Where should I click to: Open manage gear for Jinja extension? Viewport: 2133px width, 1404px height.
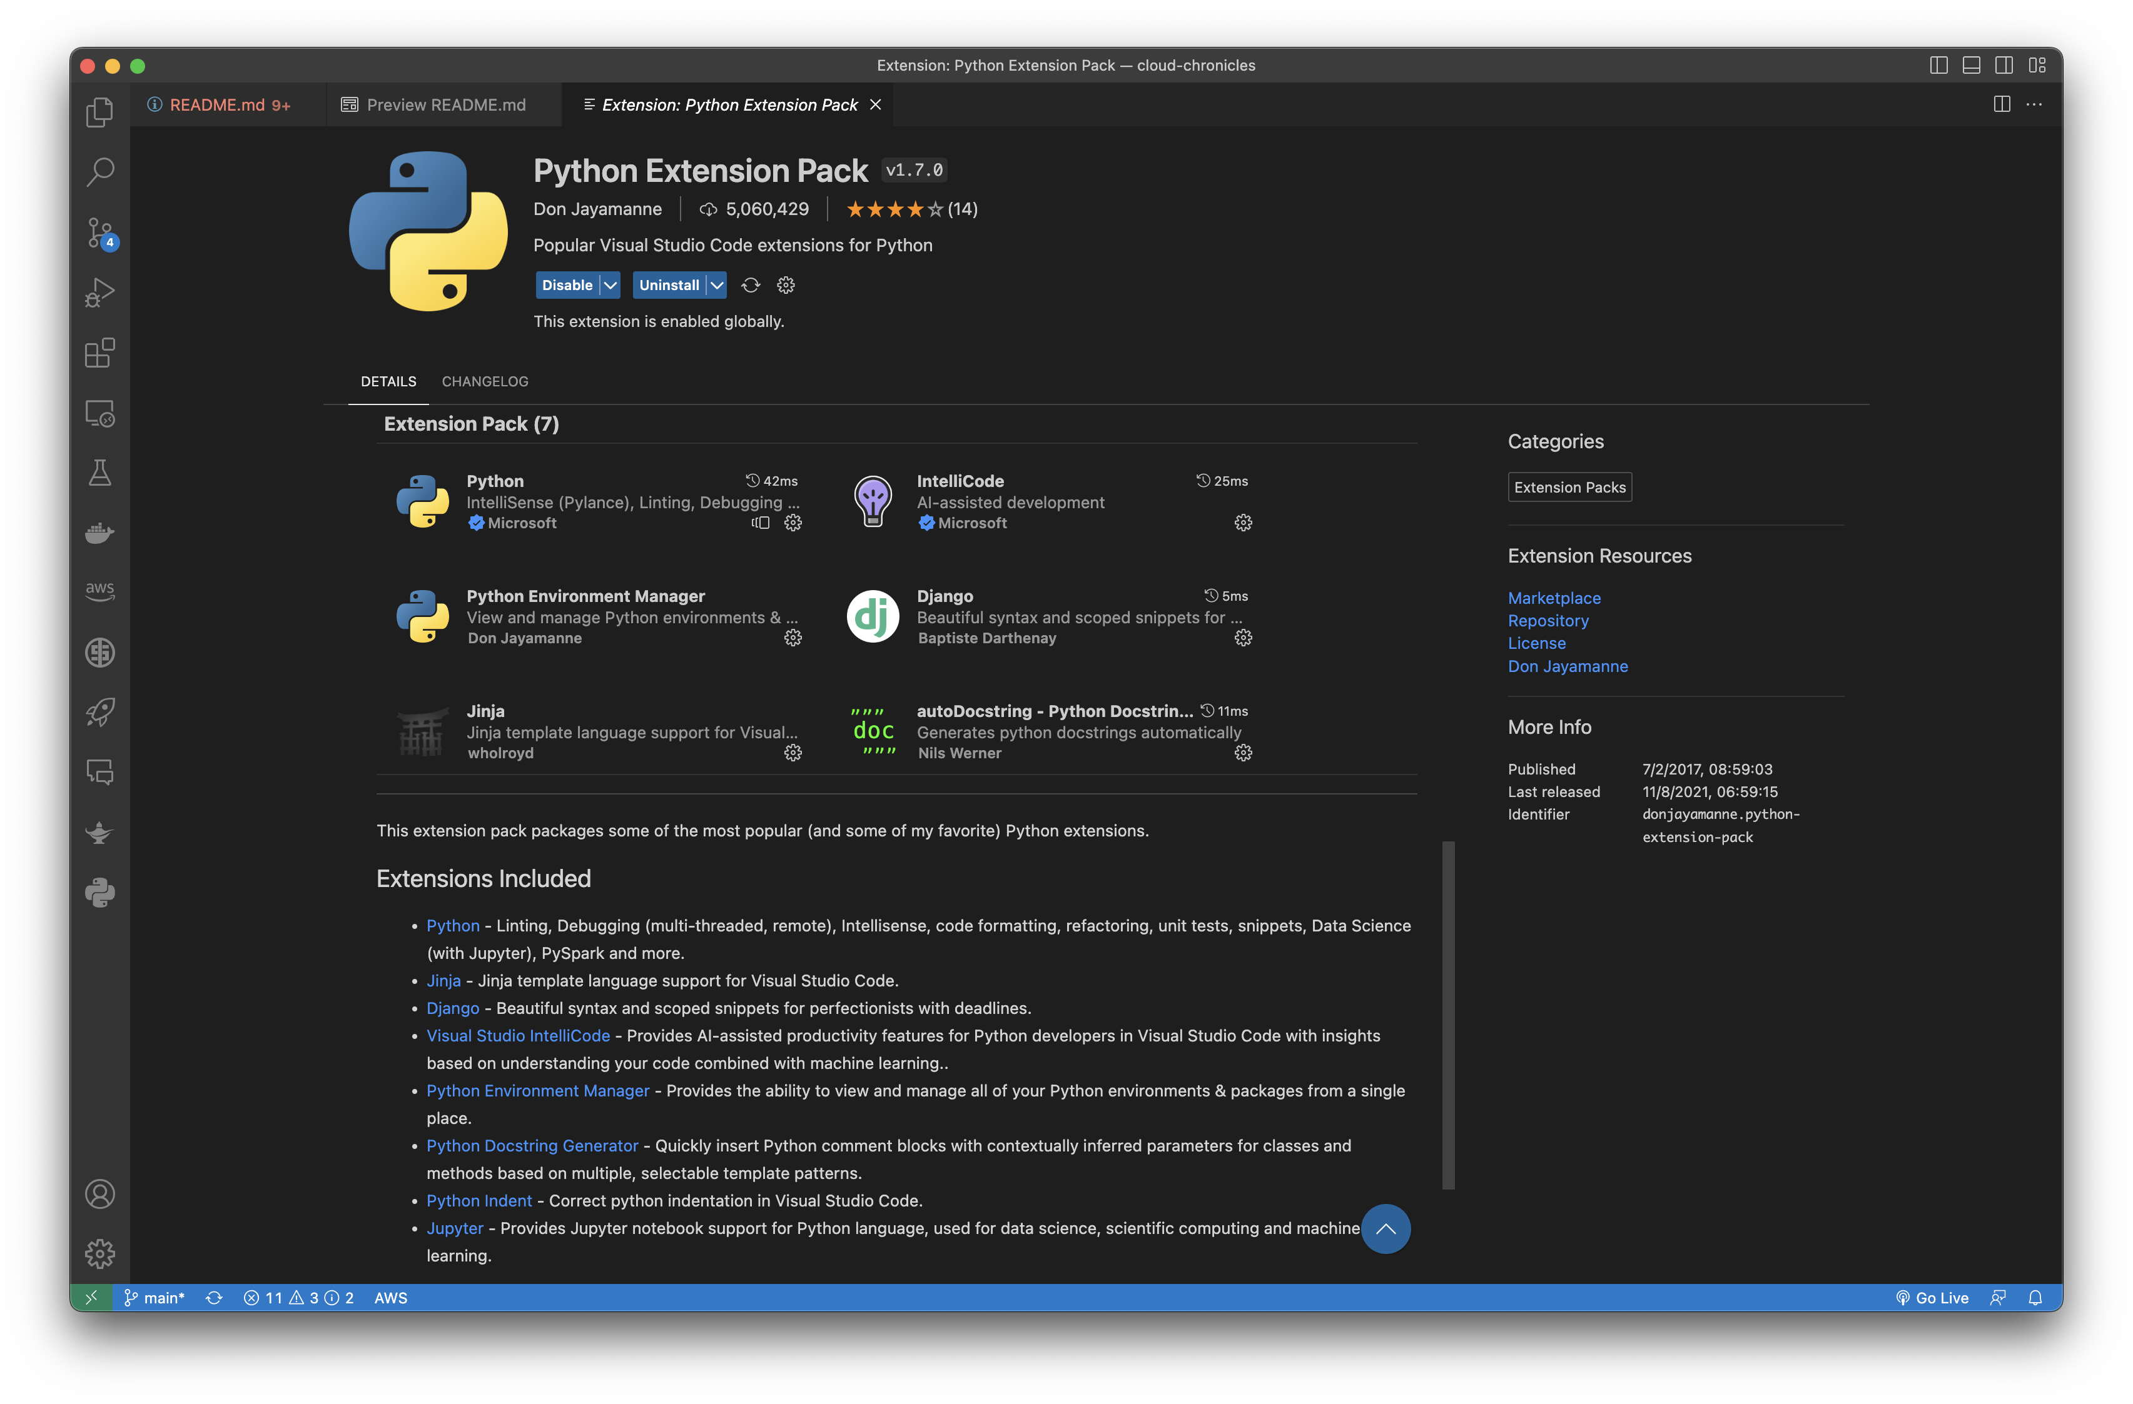point(793,753)
